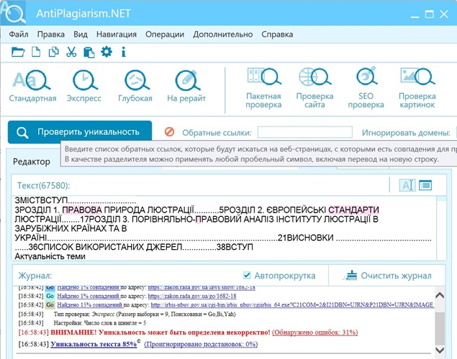
Task: Open Обнаружено ошибок: 31% link
Action: click(315, 332)
